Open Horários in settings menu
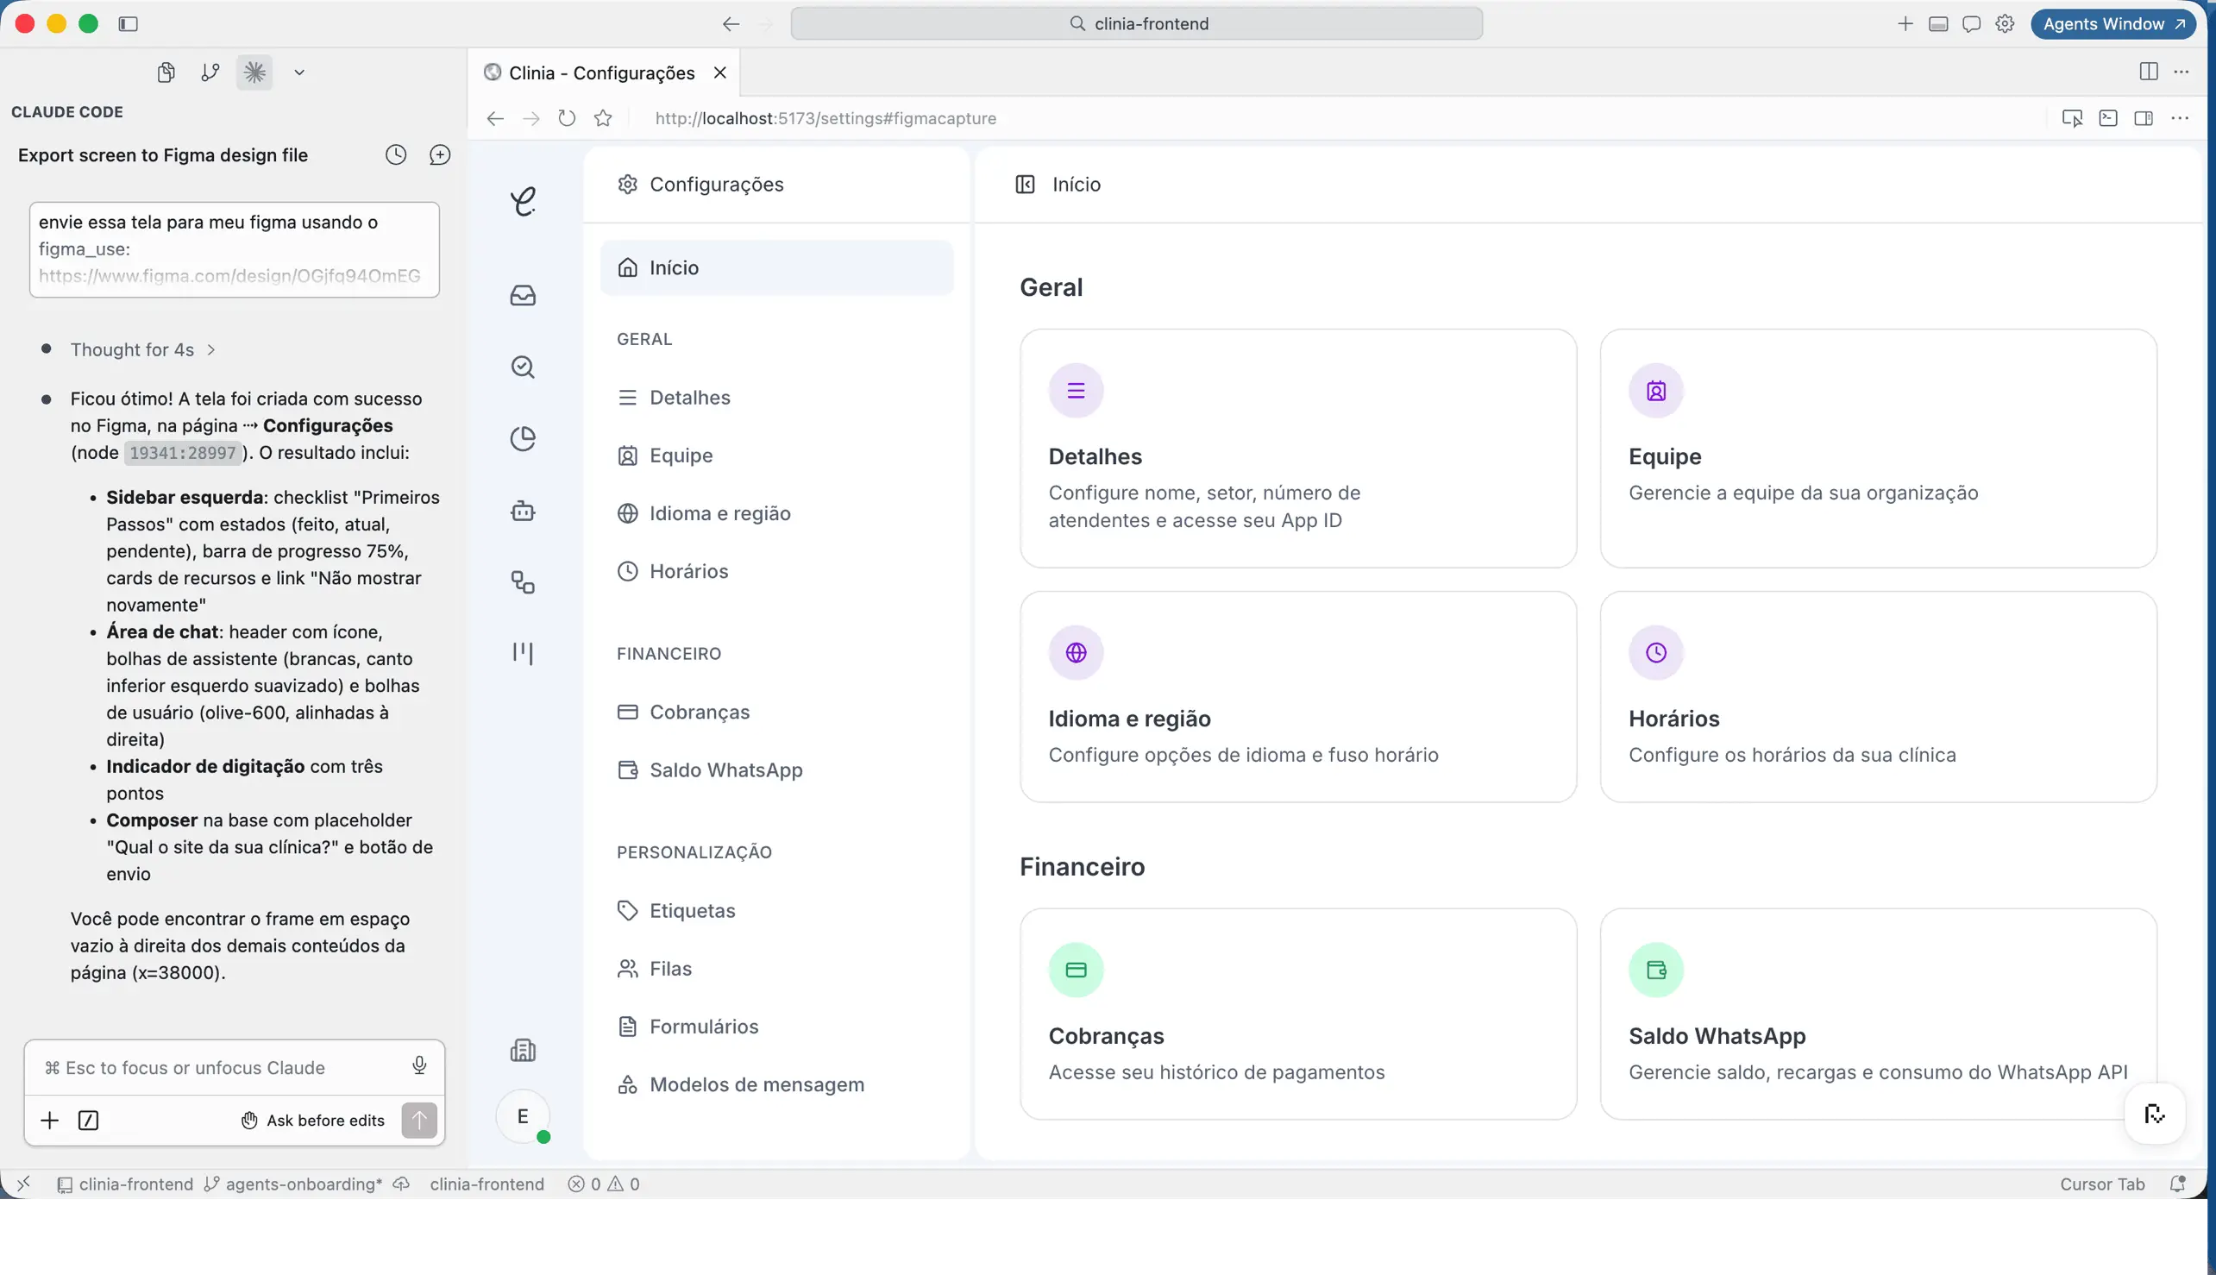The width and height of the screenshot is (2216, 1275). (776, 571)
